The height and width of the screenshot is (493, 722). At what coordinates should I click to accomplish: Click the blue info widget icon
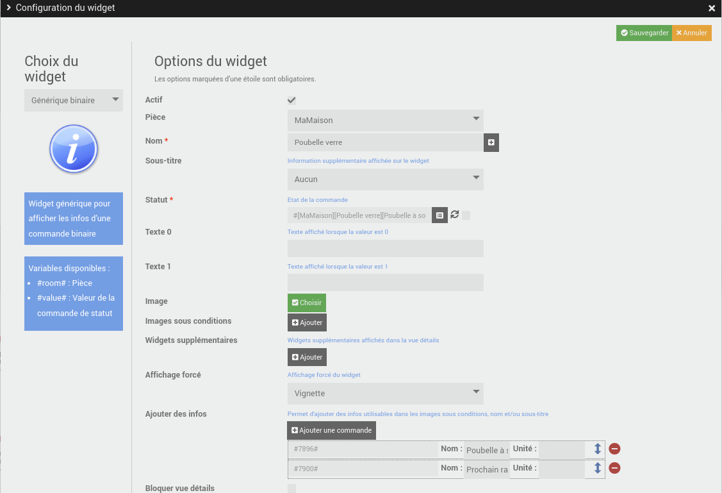click(x=74, y=149)
